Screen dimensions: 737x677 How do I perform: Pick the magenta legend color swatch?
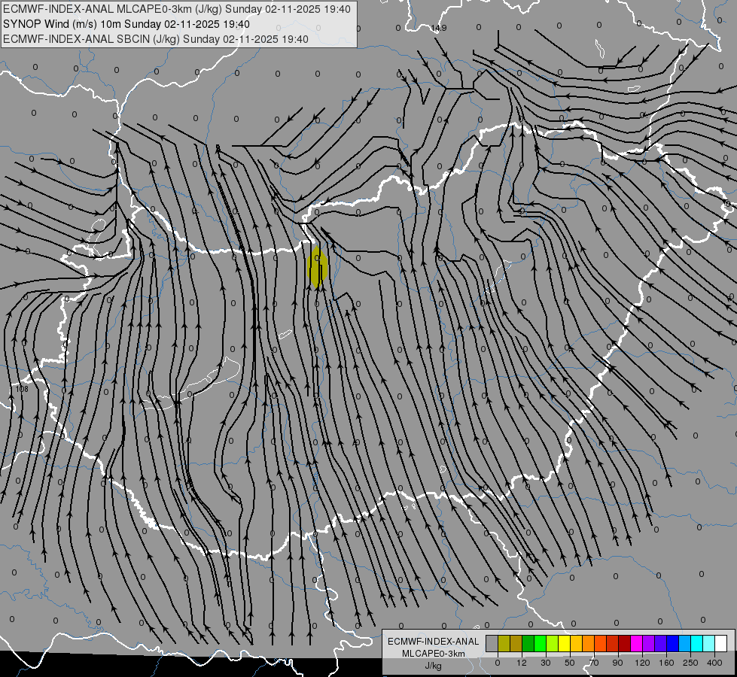(636, 643)
